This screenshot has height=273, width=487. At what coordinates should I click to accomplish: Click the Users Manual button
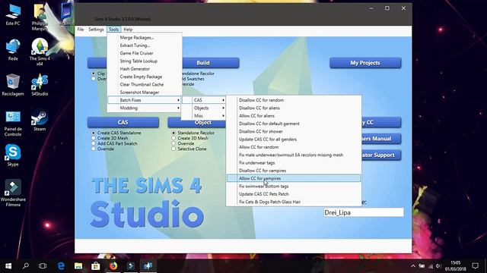point(381,139)
